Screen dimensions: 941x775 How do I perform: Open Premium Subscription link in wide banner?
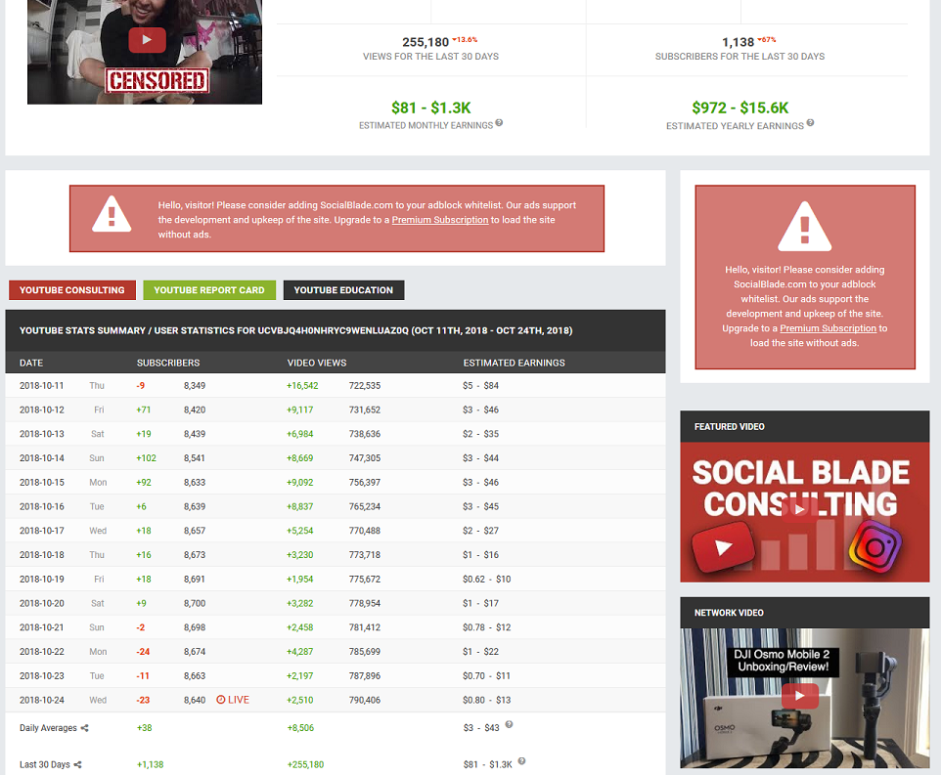(x=440, y=220)
